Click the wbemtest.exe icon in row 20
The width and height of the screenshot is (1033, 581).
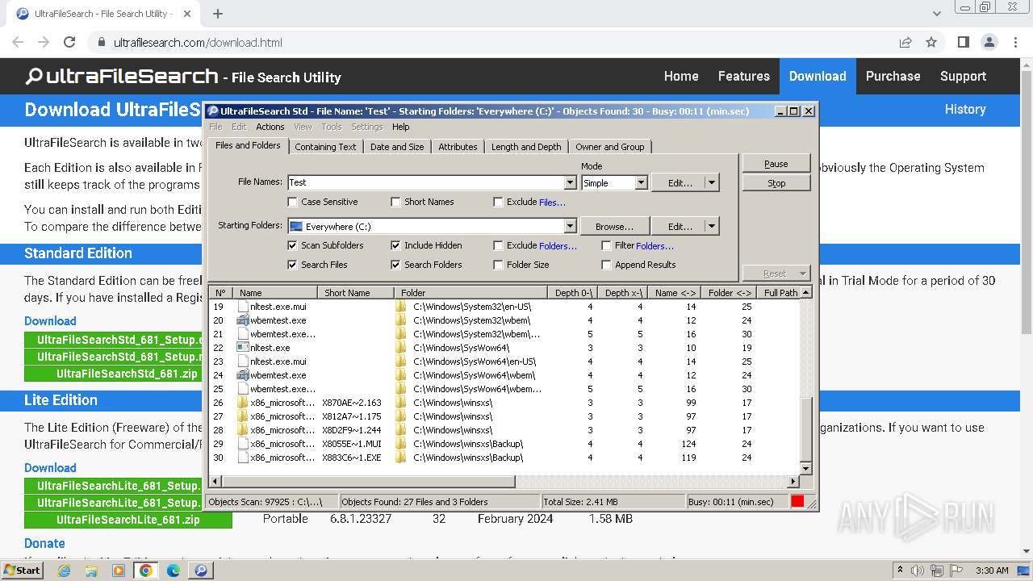point(243,320)
